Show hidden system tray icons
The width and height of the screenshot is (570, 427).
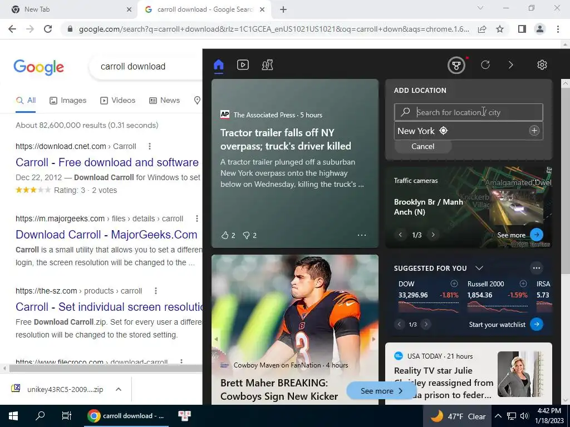(x=498, y=416)
